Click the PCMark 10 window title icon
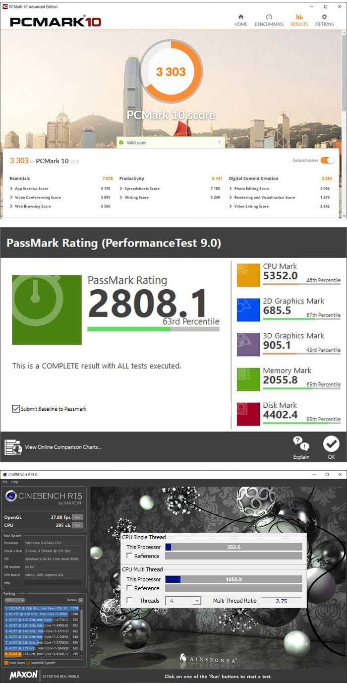This screenshot has height=685, width=347. coord(4,6)
